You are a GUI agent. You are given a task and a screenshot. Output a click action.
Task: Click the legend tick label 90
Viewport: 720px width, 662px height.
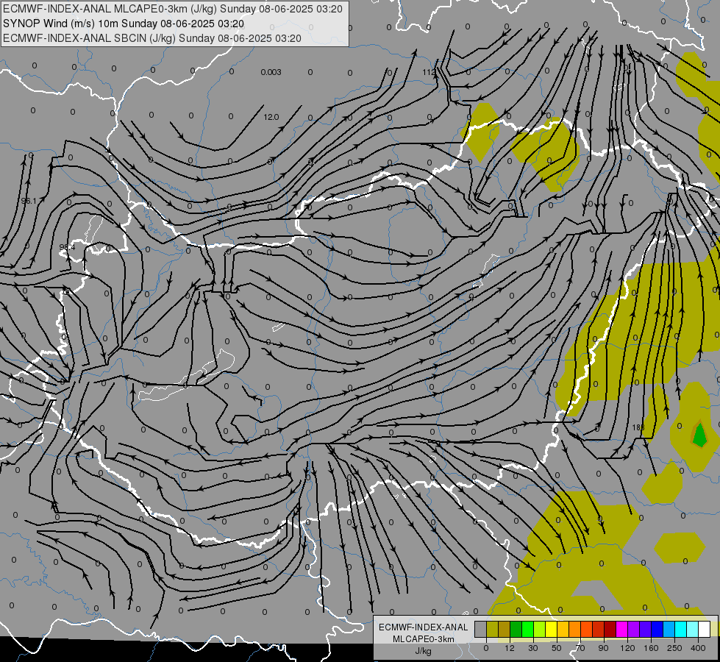coord(603,648)
